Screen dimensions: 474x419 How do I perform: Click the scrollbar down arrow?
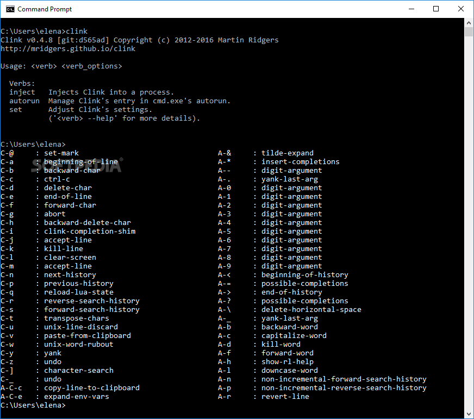[x=469, y=414]
